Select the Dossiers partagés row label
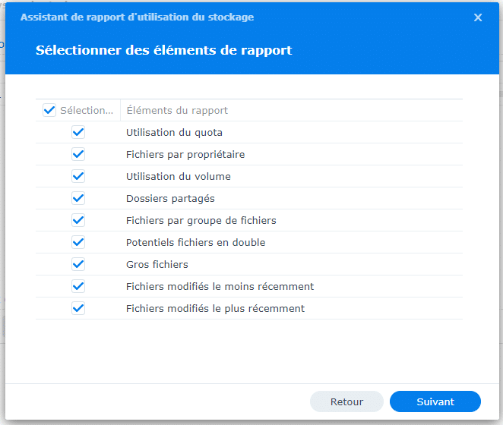503x425 pixels. pyautogui.click(x=170, y=198)
